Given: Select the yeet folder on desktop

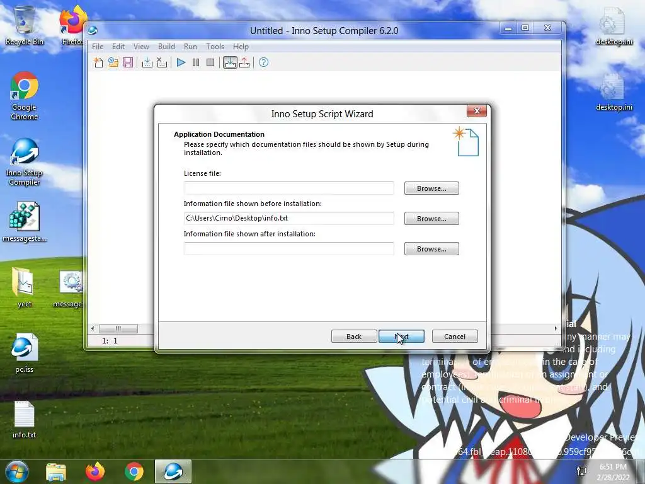Looking at the screenshot, I should point(25,287).
